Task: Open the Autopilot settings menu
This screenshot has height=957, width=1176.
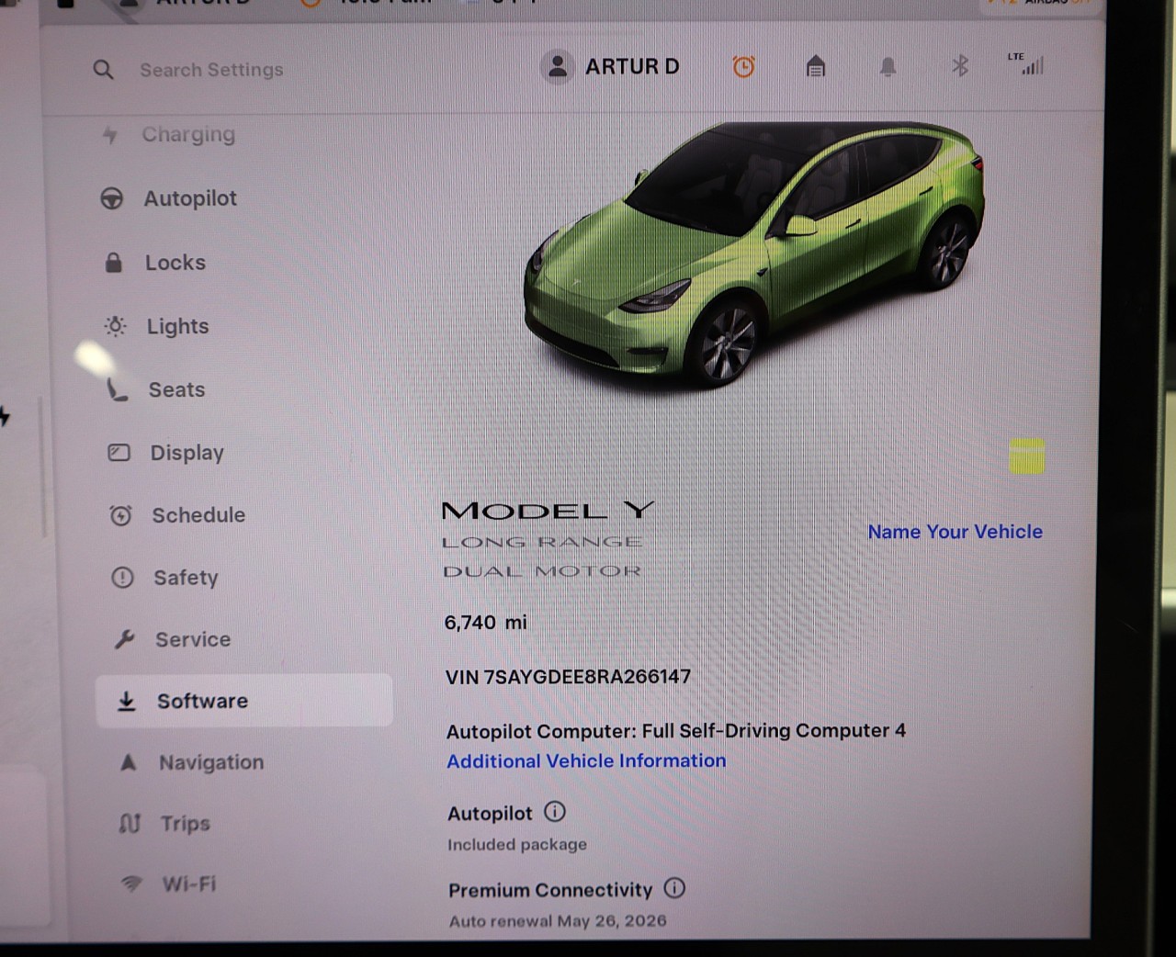Action: tap(189, 198)
